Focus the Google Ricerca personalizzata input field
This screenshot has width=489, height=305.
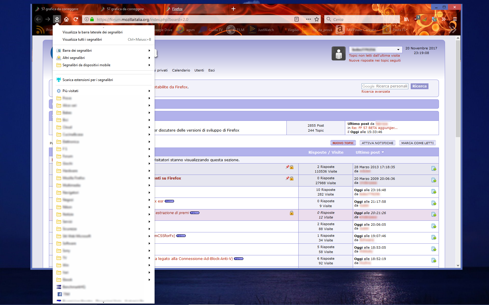click(x=385, y=86)
